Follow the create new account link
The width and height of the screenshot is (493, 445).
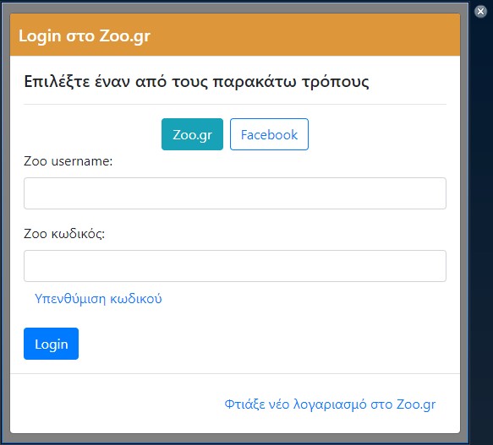coord(330,404)
